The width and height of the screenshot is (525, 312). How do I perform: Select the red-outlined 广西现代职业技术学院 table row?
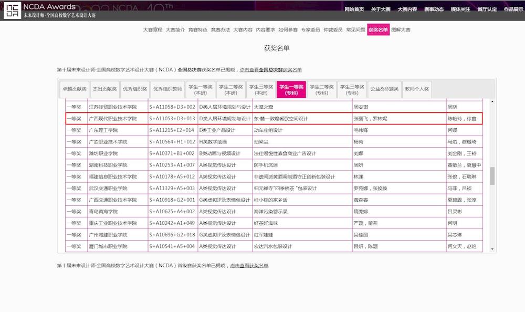tap(273, 119)
